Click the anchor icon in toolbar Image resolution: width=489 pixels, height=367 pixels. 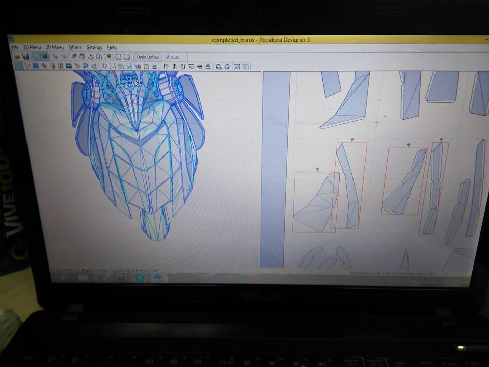point(91,57)
